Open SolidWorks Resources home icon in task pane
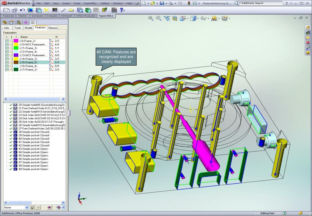 (x=308, y=27)
